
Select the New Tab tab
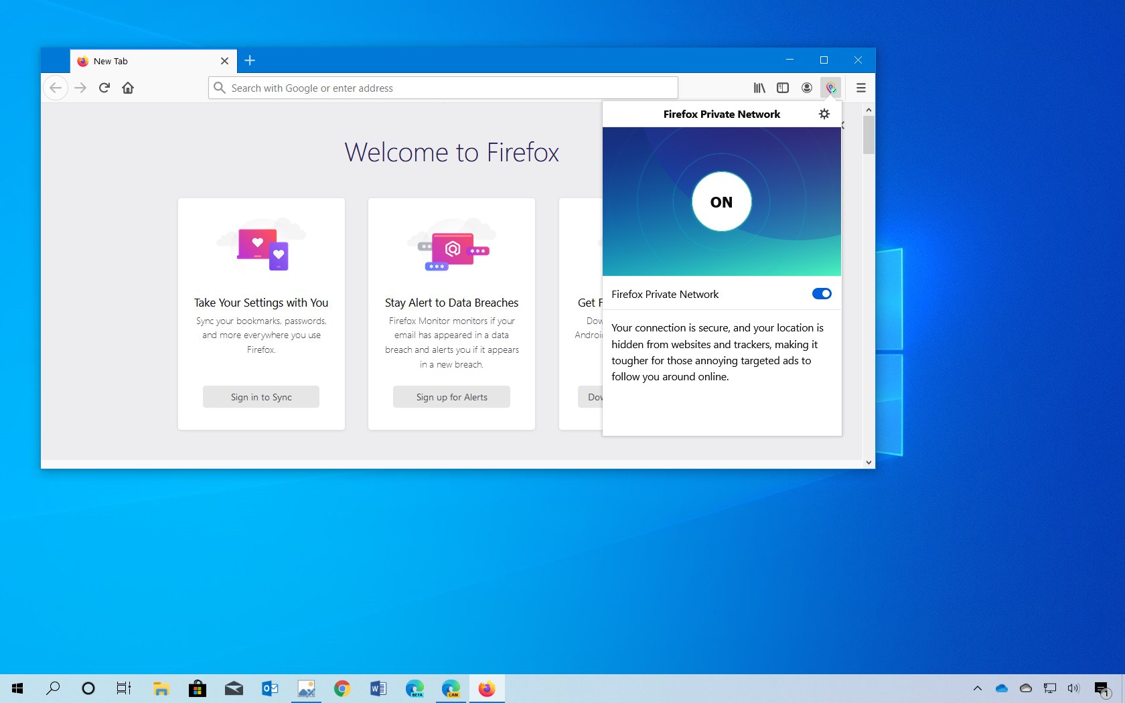153,61
